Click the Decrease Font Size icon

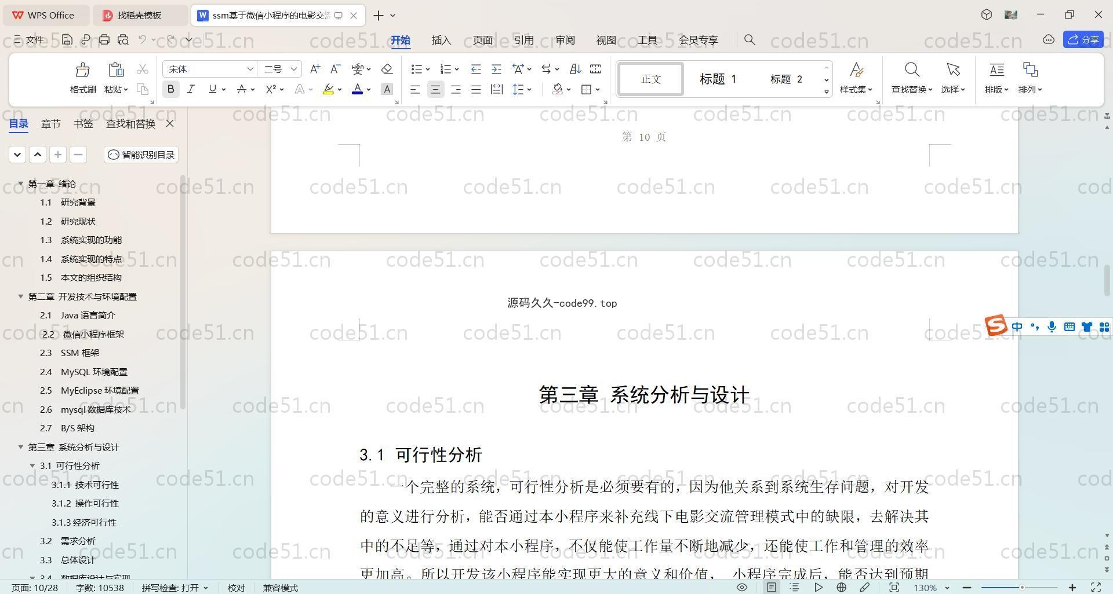[335, 69]
